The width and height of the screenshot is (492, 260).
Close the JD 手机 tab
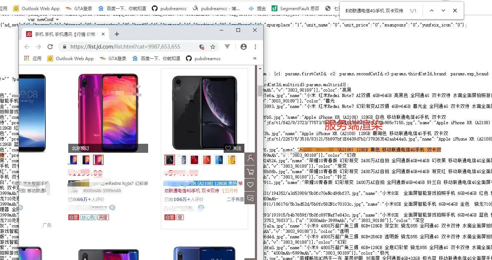click(x=103, y=34)
